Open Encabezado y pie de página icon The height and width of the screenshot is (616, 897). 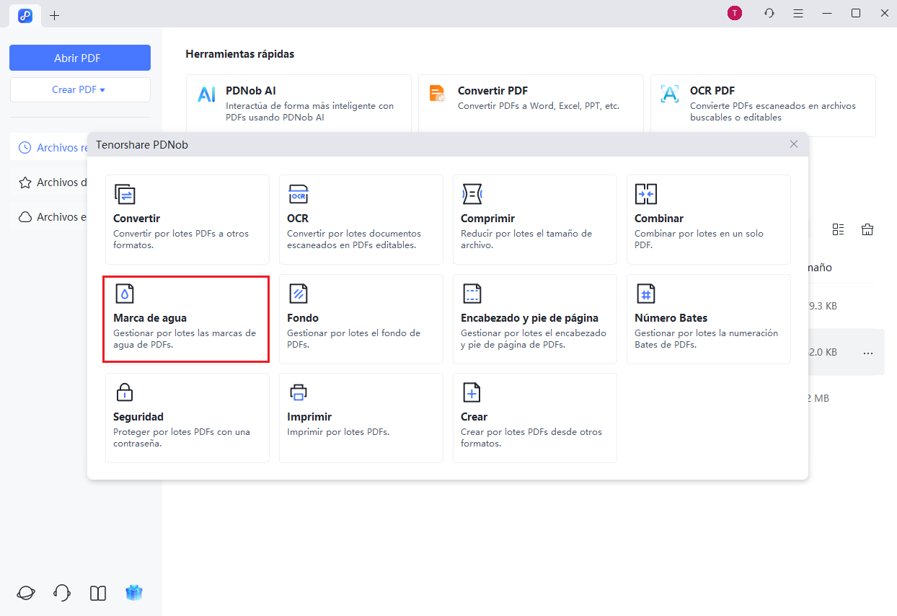(x=472, y=294)
